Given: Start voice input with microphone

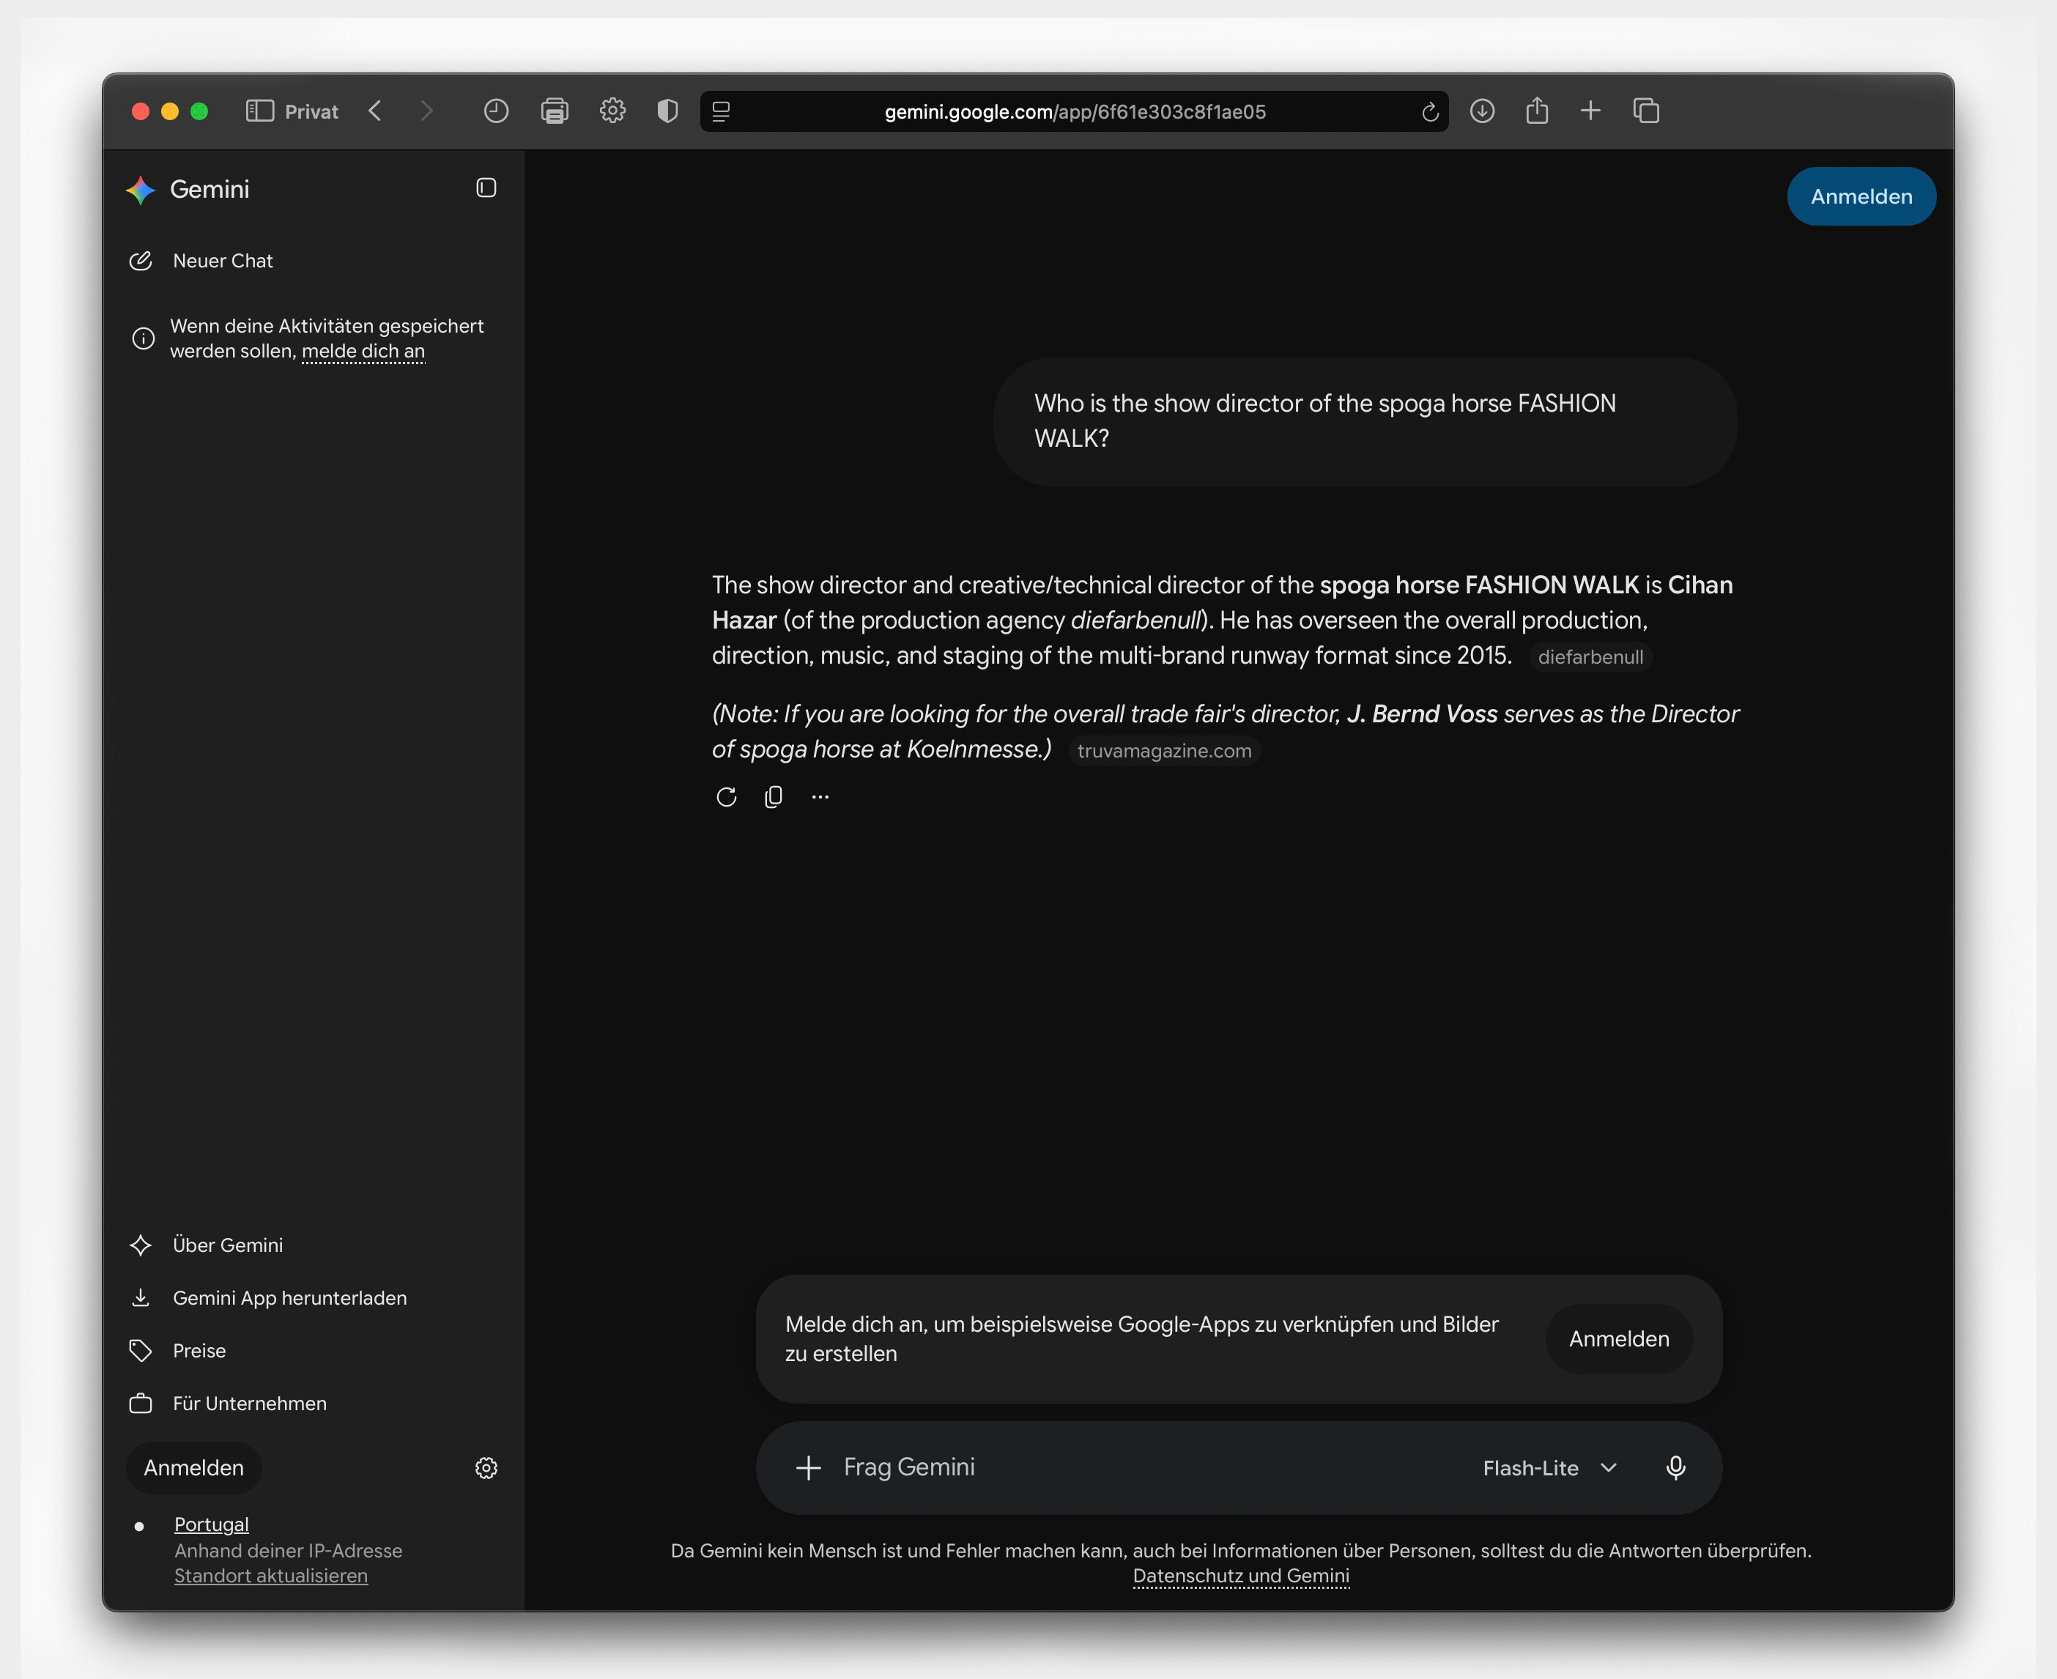Looking at the screenshot, I should pyautogui.click(x=1676, y=1468).
